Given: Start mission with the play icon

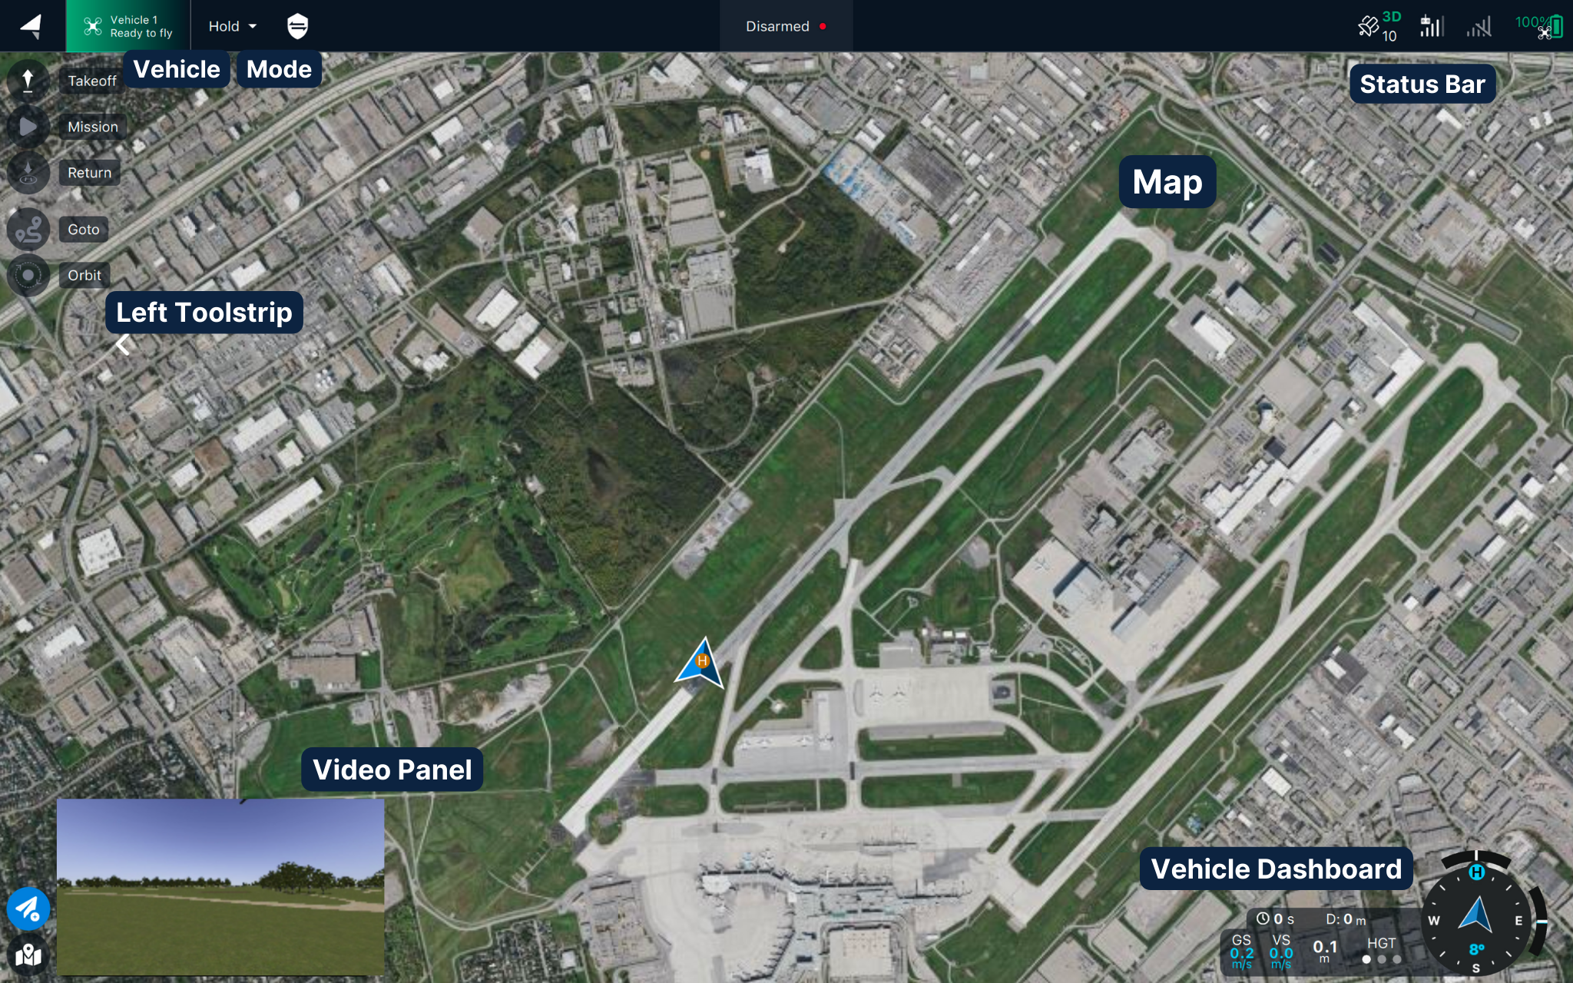Looking at the screenshot, I should [28, 127].
